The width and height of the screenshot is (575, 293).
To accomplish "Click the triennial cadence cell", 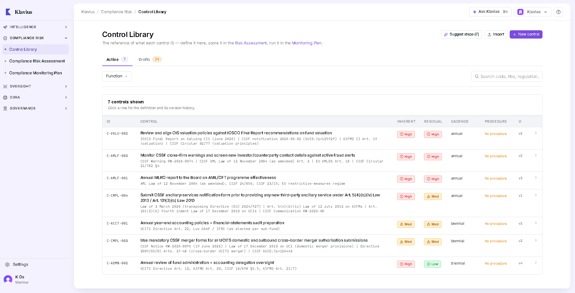I will click(458, 264).
